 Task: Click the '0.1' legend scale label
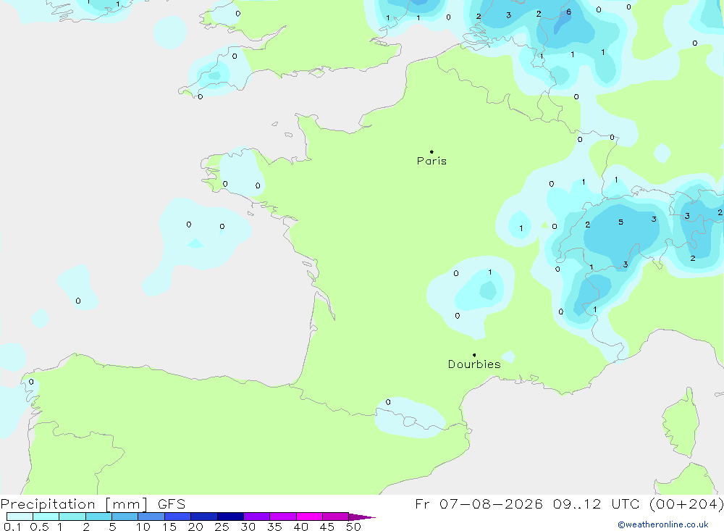click(12, 527)
